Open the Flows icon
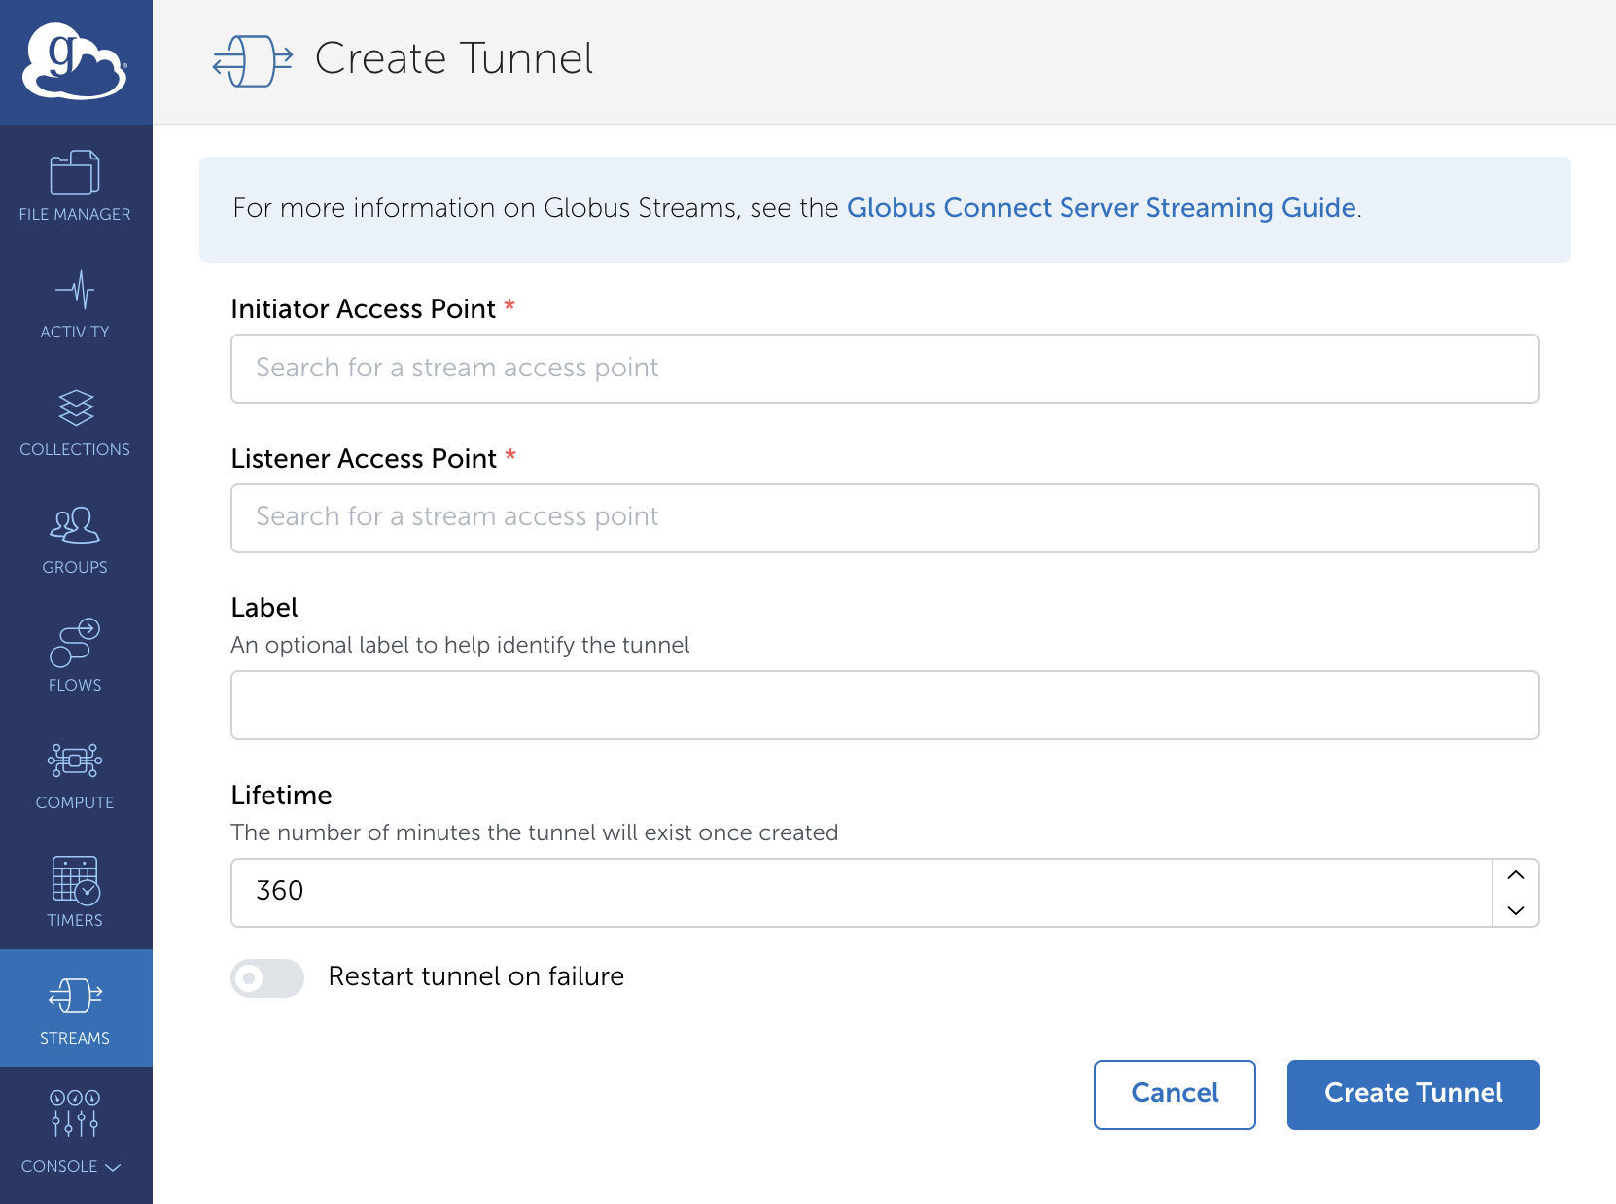The height and width of the screenshot is (1204, 1616). pos(75,643)
